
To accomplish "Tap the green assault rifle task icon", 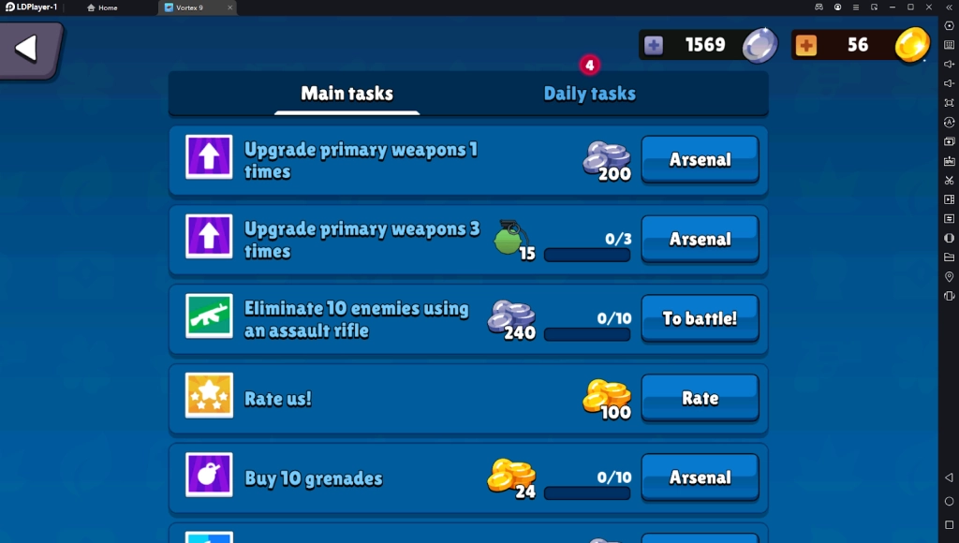I will (209, 316).
